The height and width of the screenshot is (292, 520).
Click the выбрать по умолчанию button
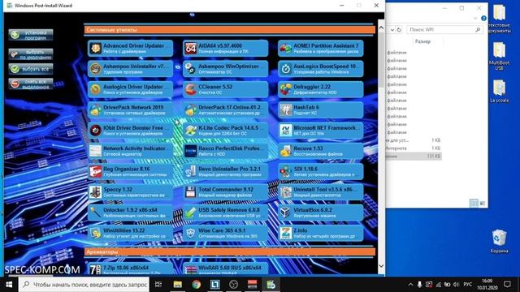(31, 54)
